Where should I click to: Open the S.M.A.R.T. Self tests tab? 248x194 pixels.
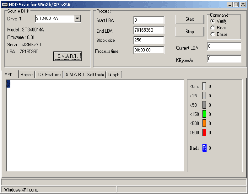(85, 75)
